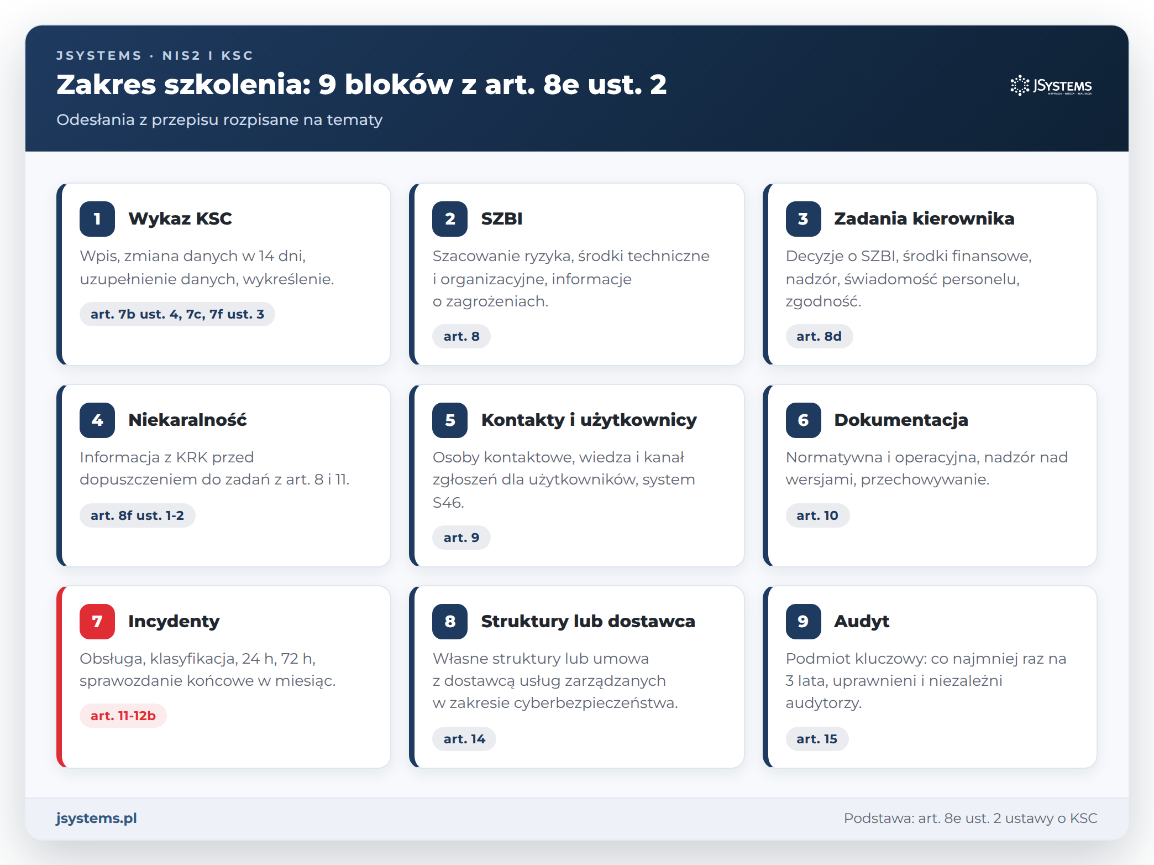Click the description starting 'Szacowanie ryzyka, środki techniczne'
This screenshot has width=1154, height=865.
pos(571,279)
